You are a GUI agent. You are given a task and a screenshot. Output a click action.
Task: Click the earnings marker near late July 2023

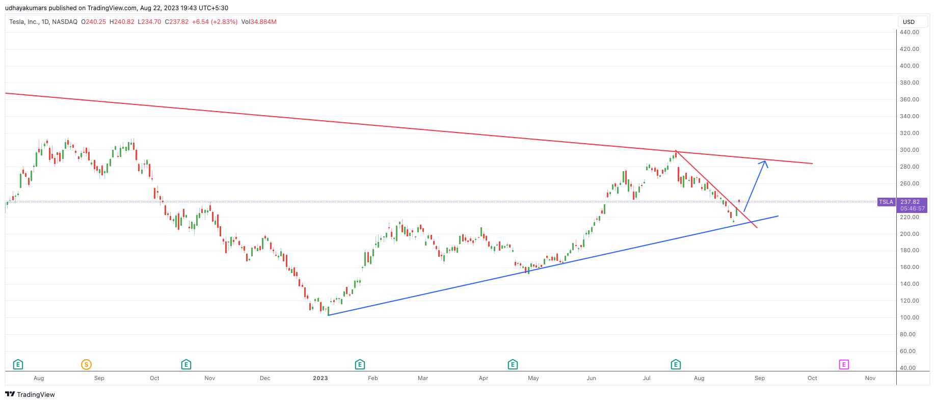click(676, 364)
